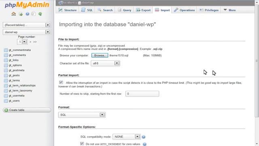The width and height of the screenshot is (259, 146).
Task: Open help for SQL compatibility mode
Action: (144, 137)
